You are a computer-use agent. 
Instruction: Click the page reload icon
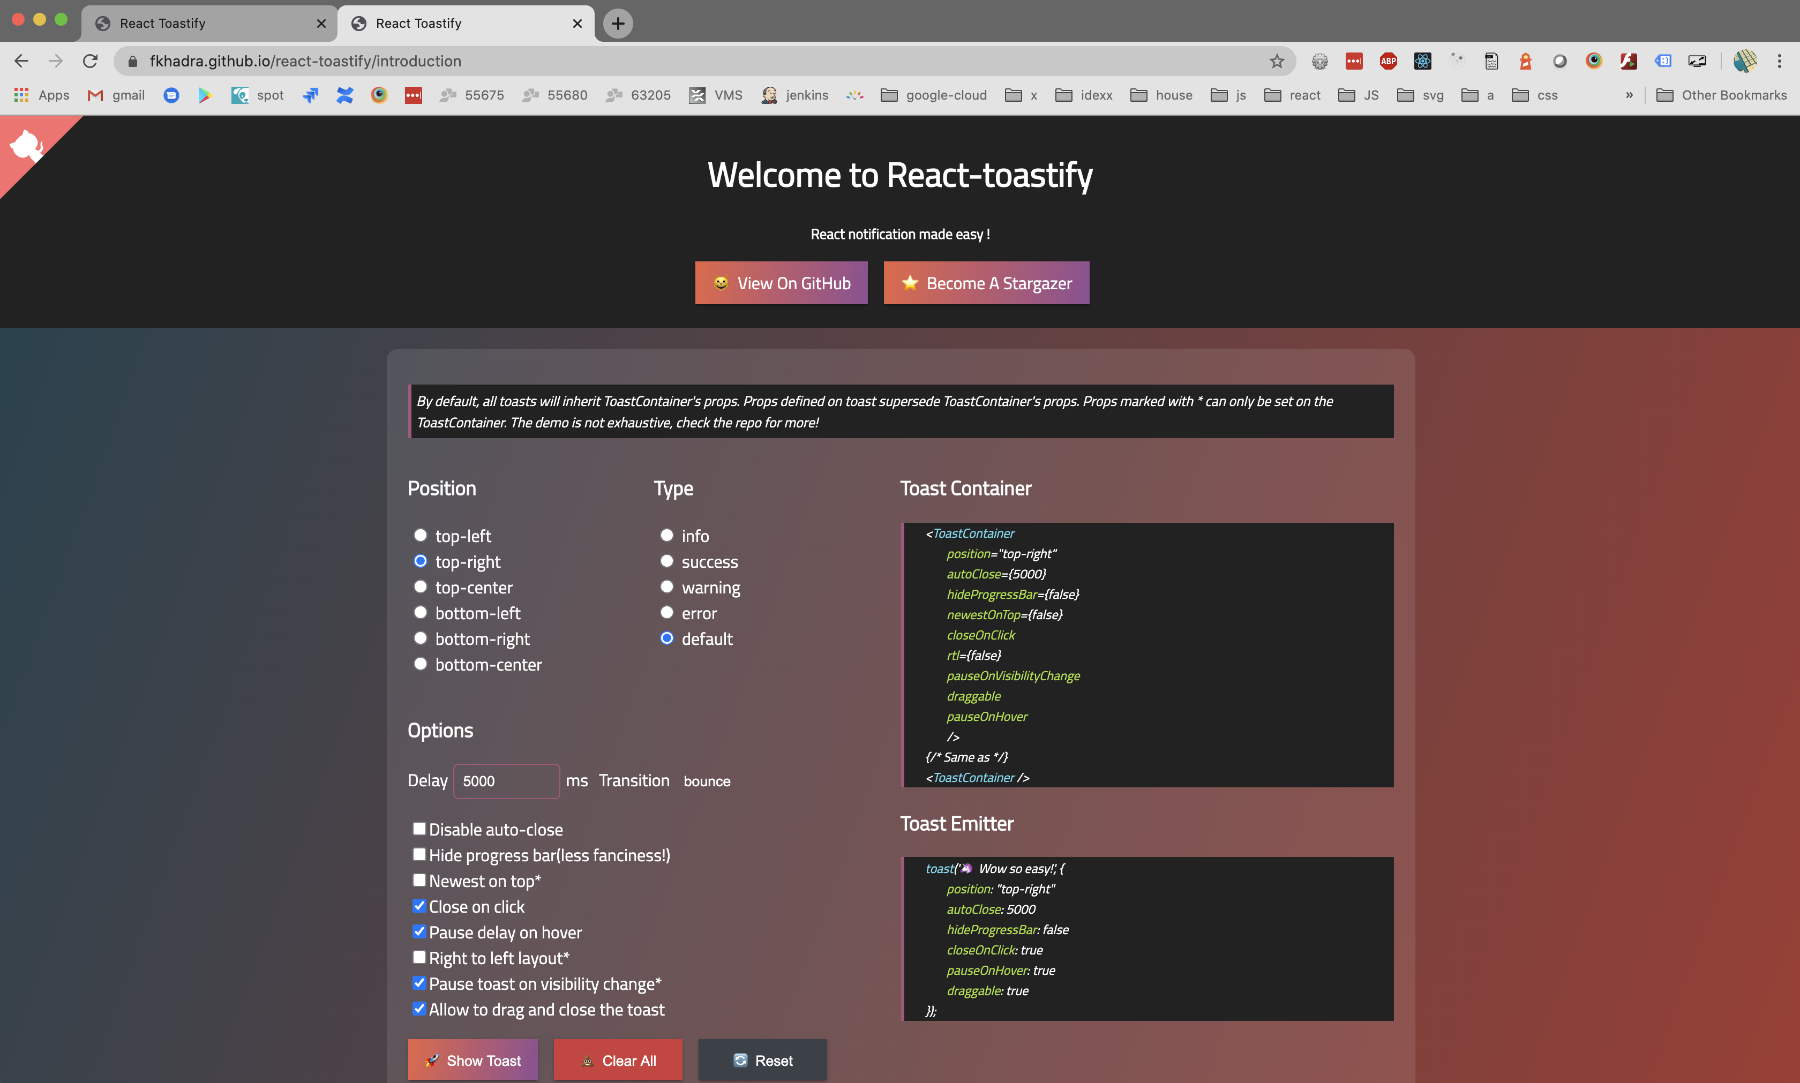click(x=90, y=61)
